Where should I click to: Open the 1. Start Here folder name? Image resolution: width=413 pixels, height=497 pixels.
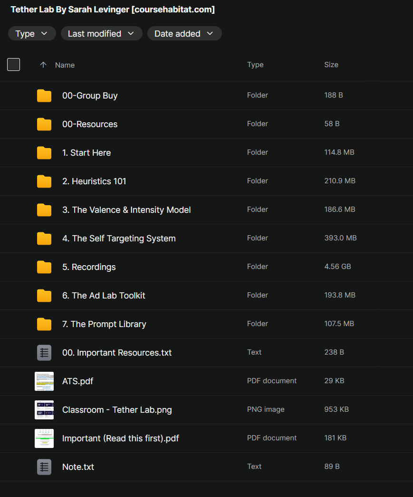(x=86, y=153)
